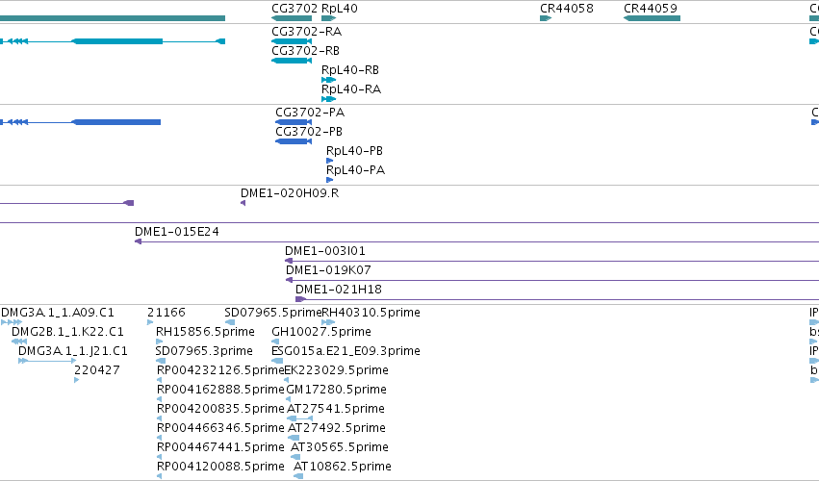Click the RP004200835.5prime EST label

click(220, 410)
